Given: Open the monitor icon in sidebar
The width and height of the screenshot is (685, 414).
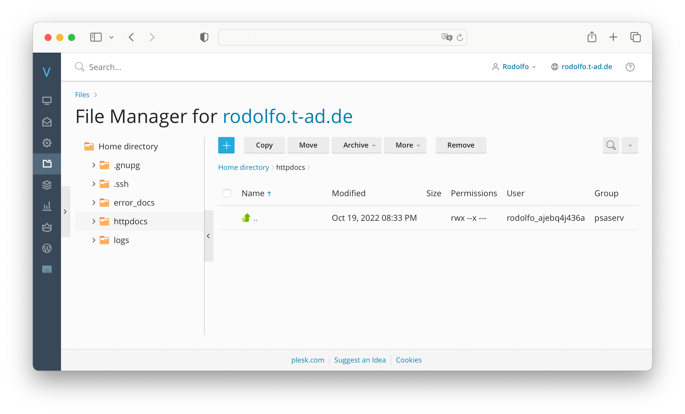Looking at the screenshot, I should click(x=47, y=101).
